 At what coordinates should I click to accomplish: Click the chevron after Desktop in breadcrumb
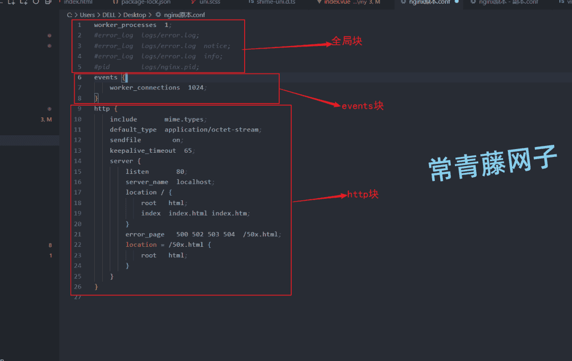click(x=150, y=15)
